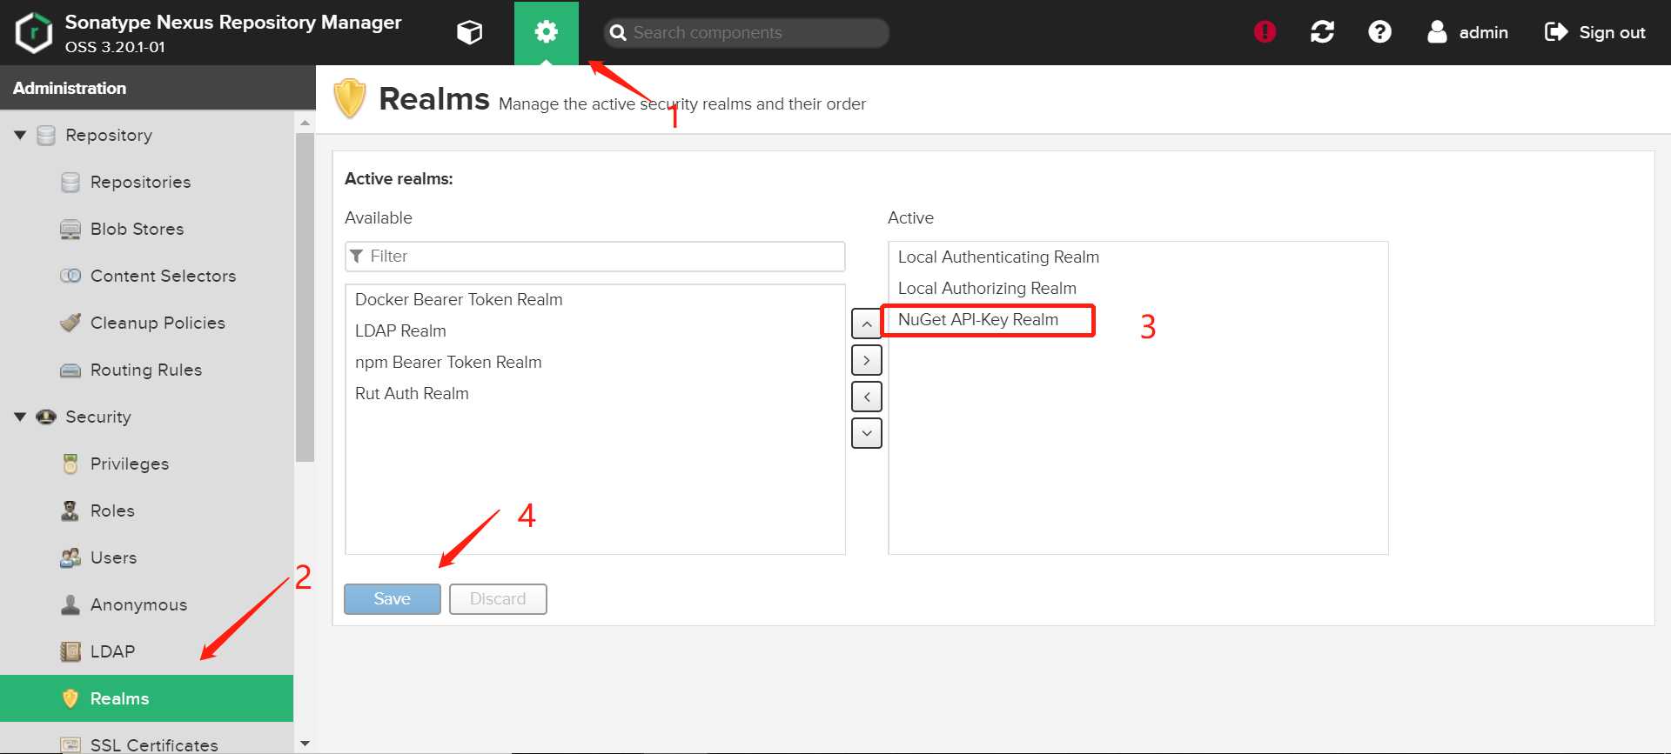Click the Roles person icon
This screenshot has width=1671, height=754.
point(70,510)
